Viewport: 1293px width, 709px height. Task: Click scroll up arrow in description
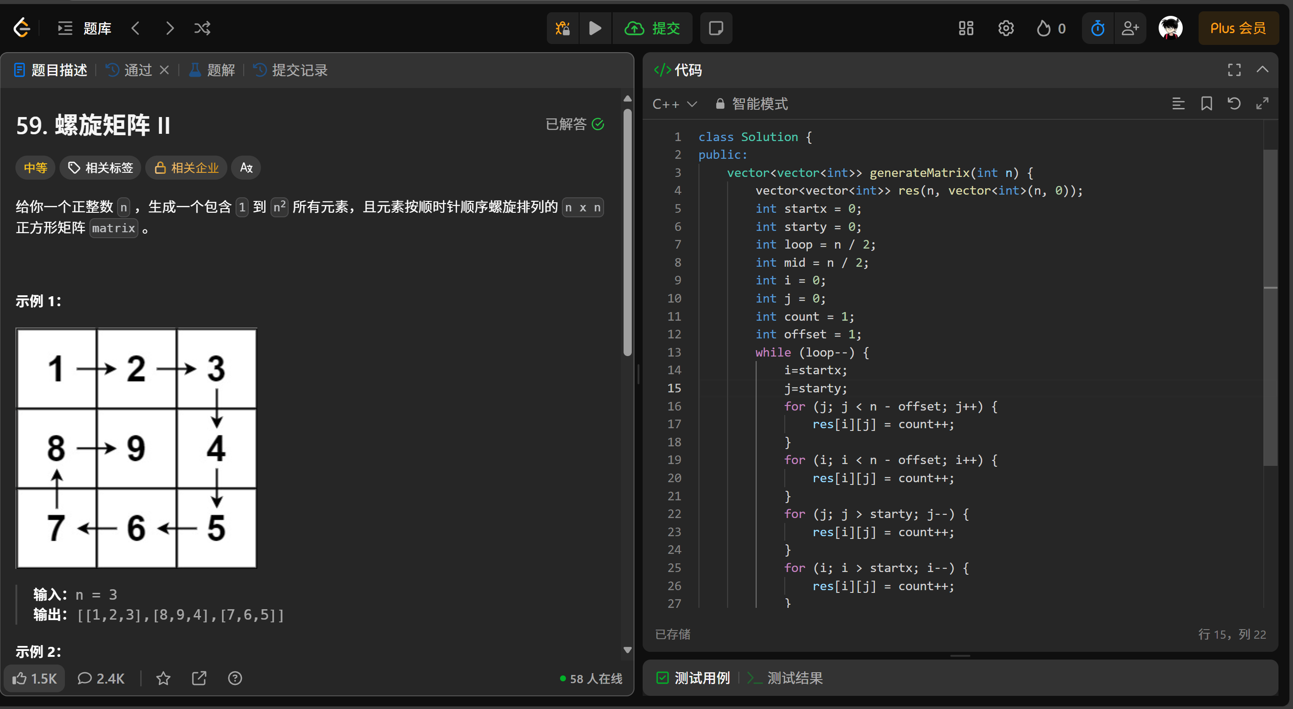(x=627, y=98)
